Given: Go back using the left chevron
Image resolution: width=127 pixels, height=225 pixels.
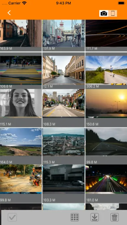Looking at the screenshot, I should click(9, 13).
